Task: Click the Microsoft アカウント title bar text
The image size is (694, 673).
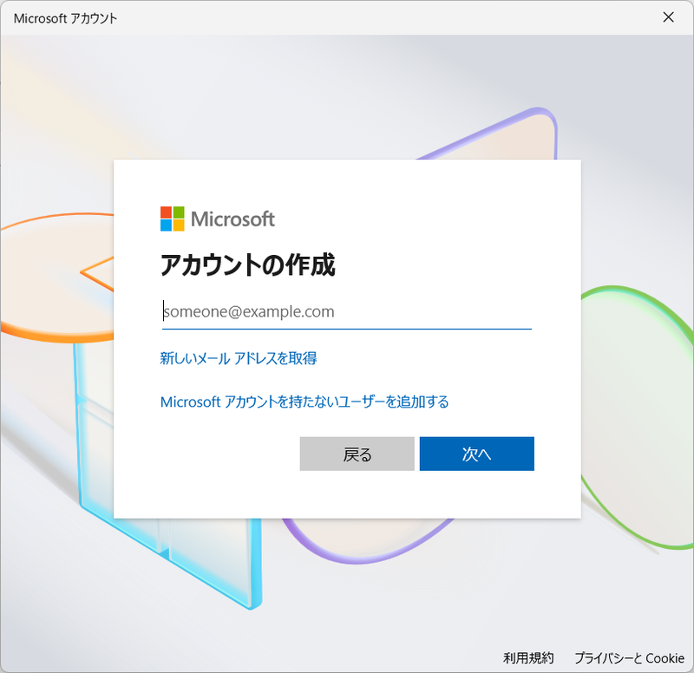Action: pos(65,17)
